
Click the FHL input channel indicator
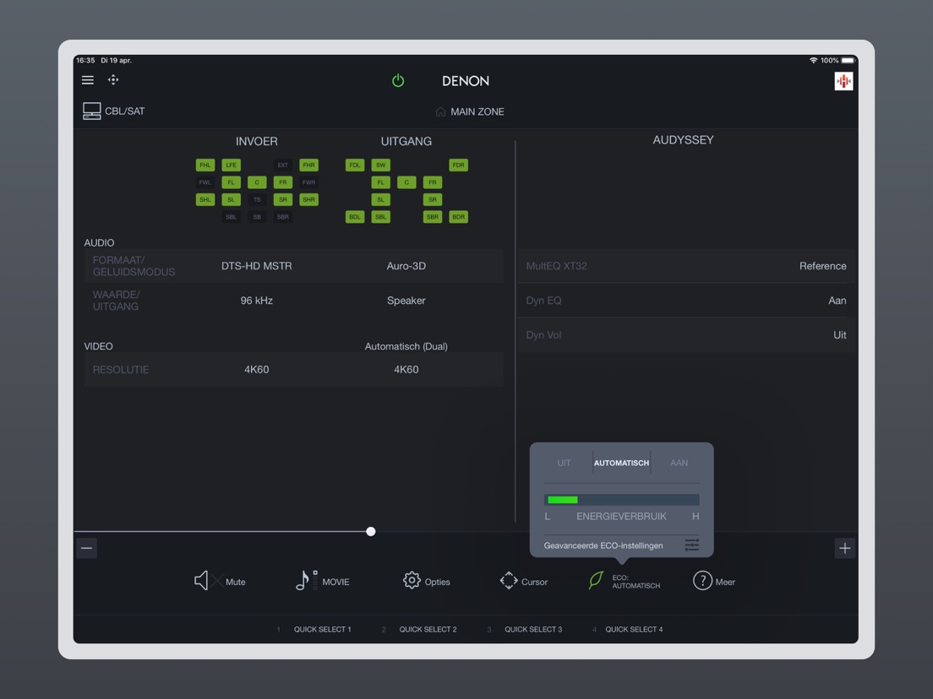coord(205,165)
